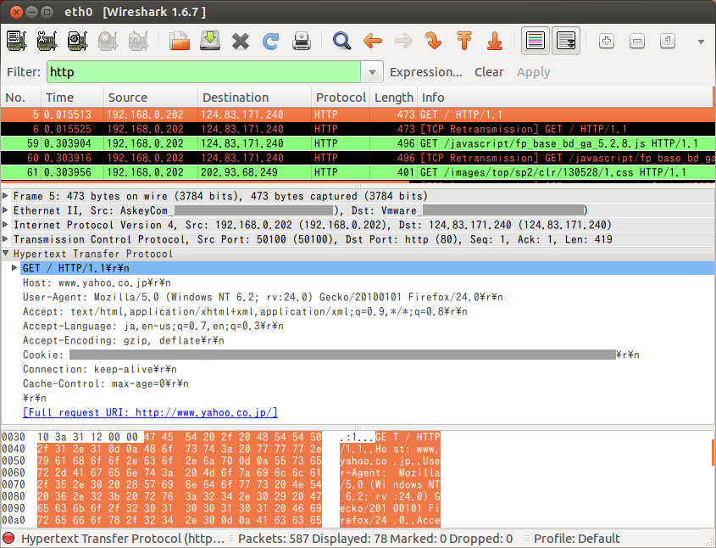Open the filter Expression... dialog
Viewport: 716px width, 548px height.
[425, 72]
